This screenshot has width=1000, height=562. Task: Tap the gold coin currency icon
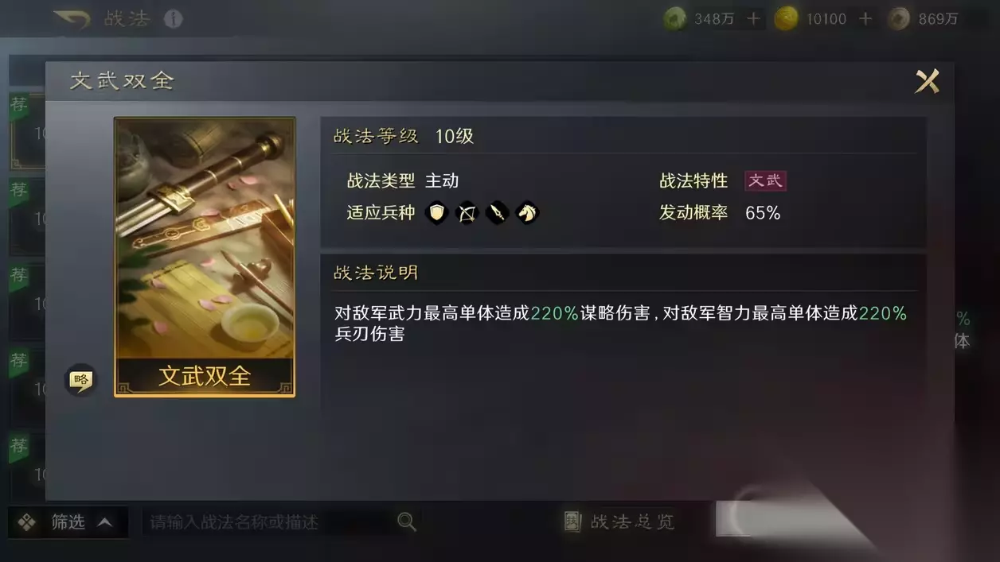787,19
